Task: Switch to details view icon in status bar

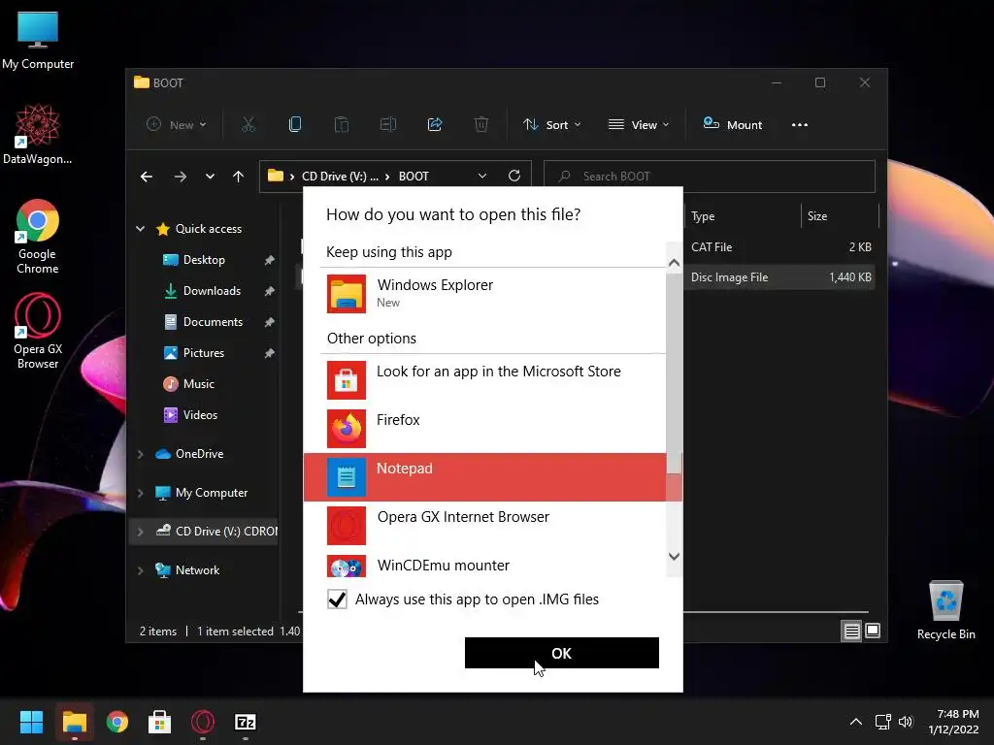Action: coord(851,631)
